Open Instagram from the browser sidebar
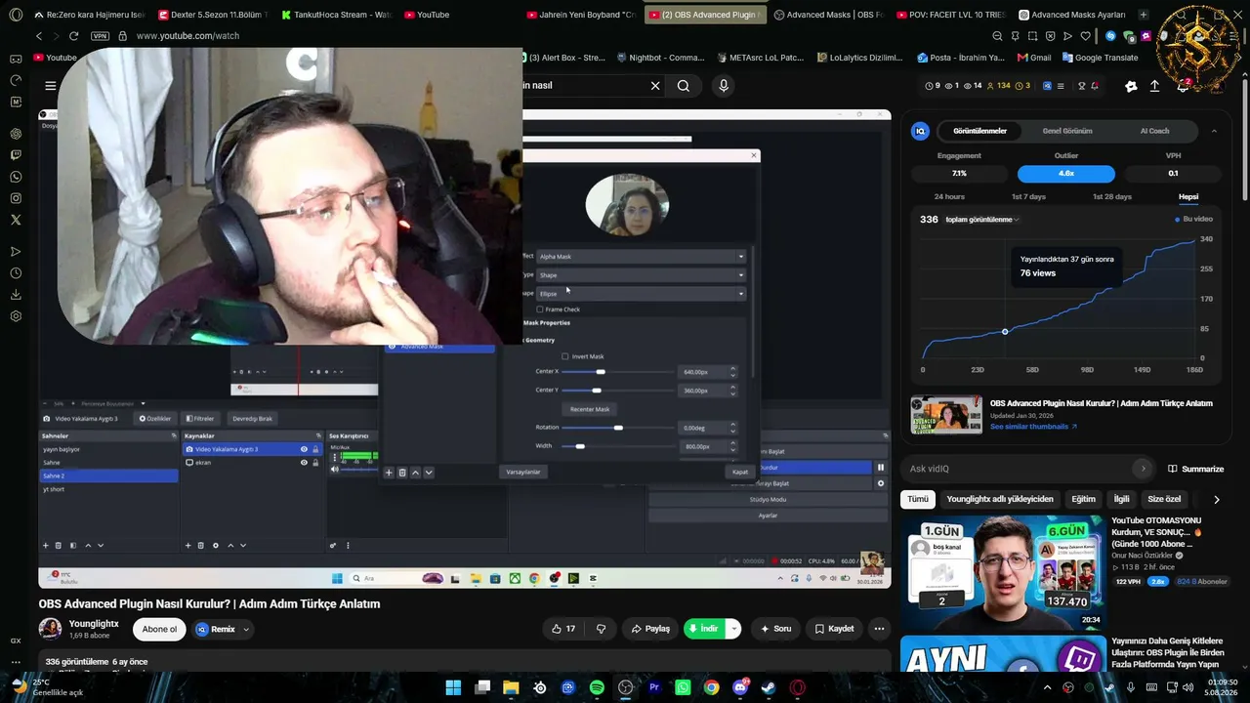This screenshot has width=1250, height=703. [16, 198]
